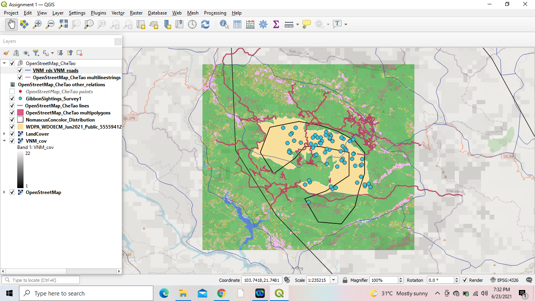Open a New Map View
535x301 pixels.
point(141,24)
